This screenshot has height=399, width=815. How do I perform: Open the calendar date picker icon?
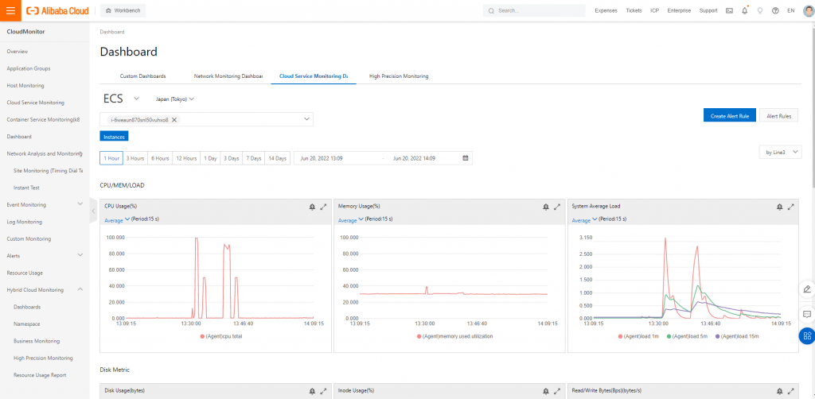pyautogui.click(x=465, y=157)
